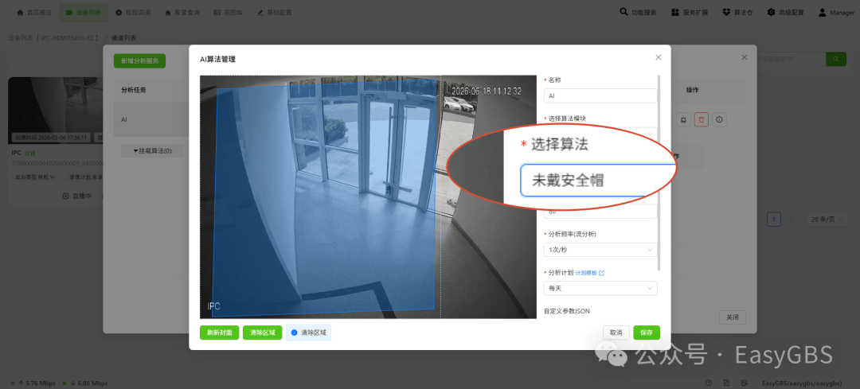The image size is (860, 389).
Task: Click the green 清除区域 button
Action: (x=263, y=333)
